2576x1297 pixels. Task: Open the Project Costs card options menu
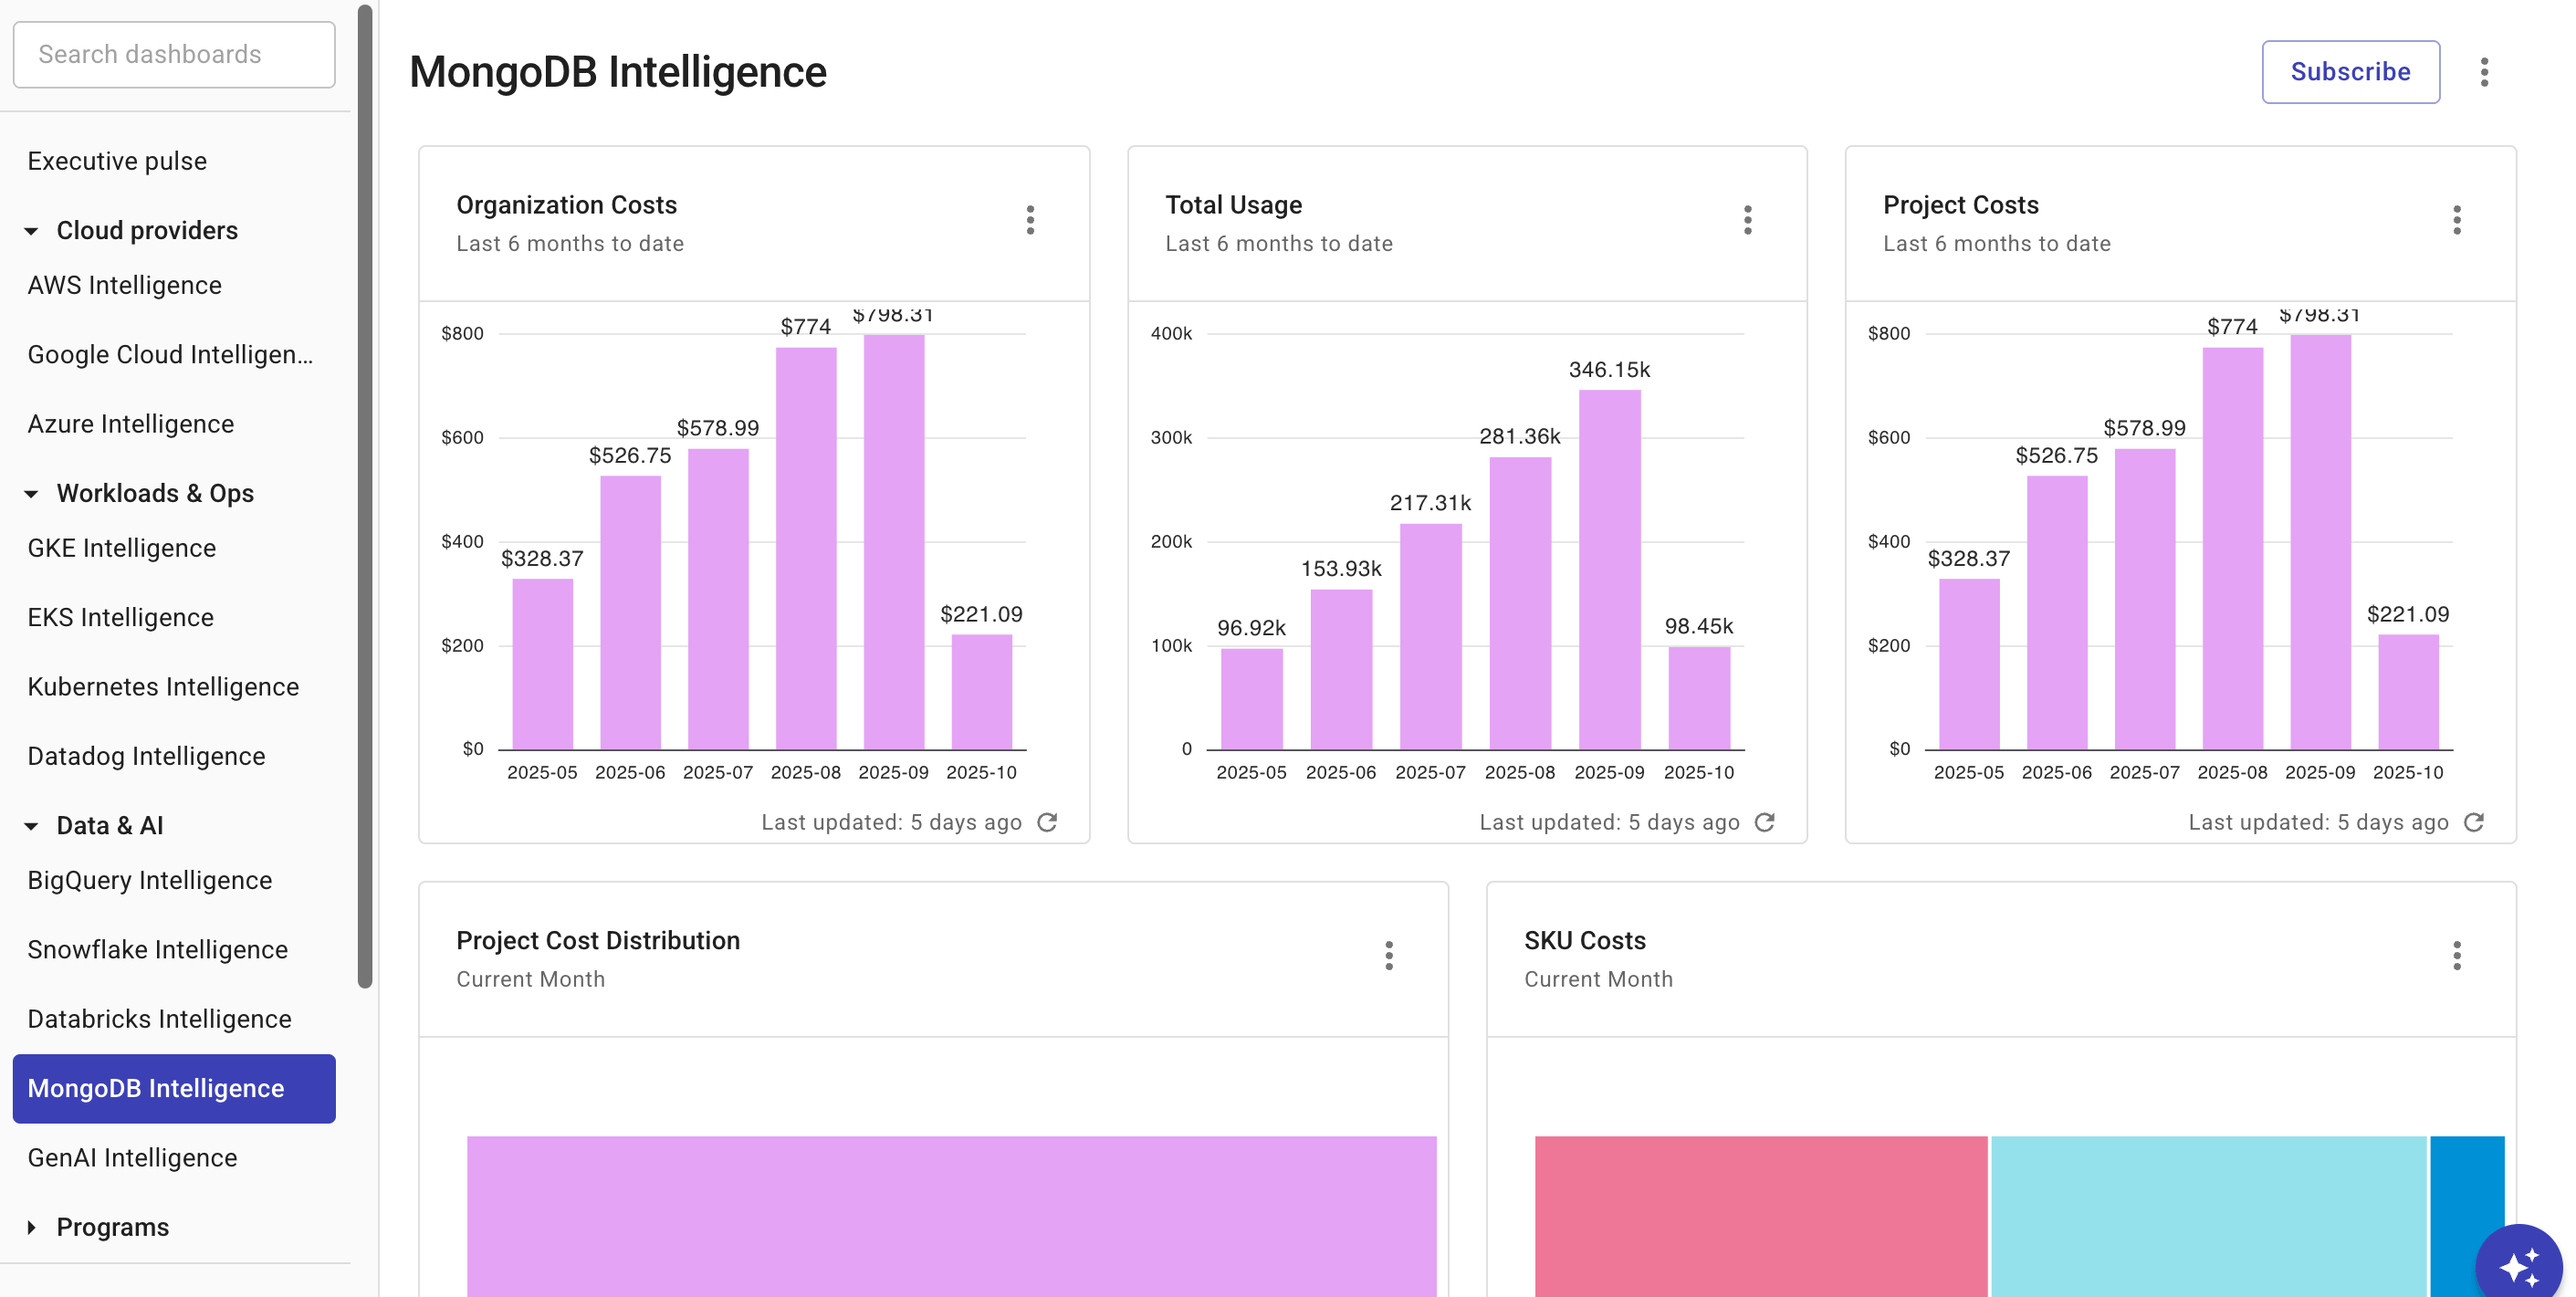click(2457, 220)
